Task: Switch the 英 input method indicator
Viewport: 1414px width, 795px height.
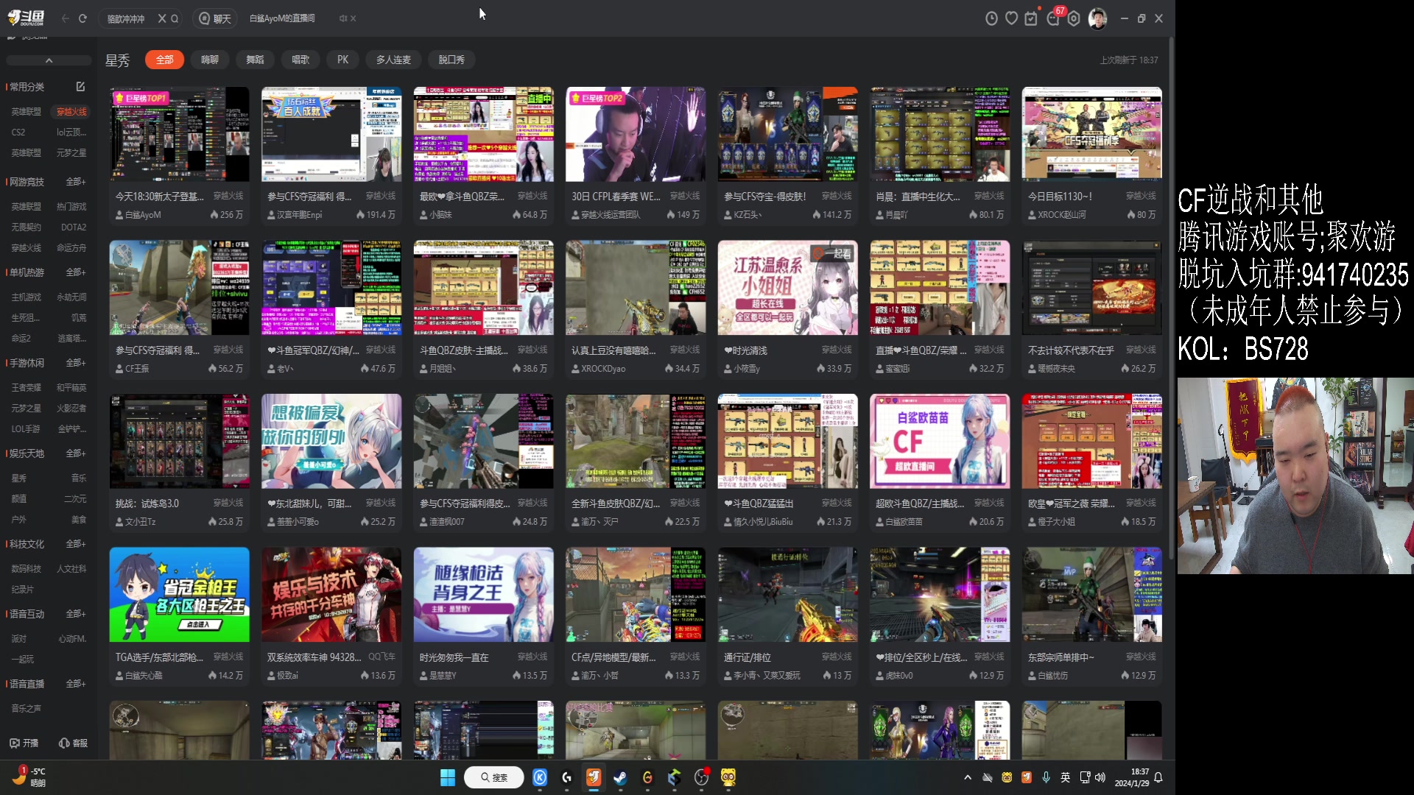Action: tap(1065, 777)
